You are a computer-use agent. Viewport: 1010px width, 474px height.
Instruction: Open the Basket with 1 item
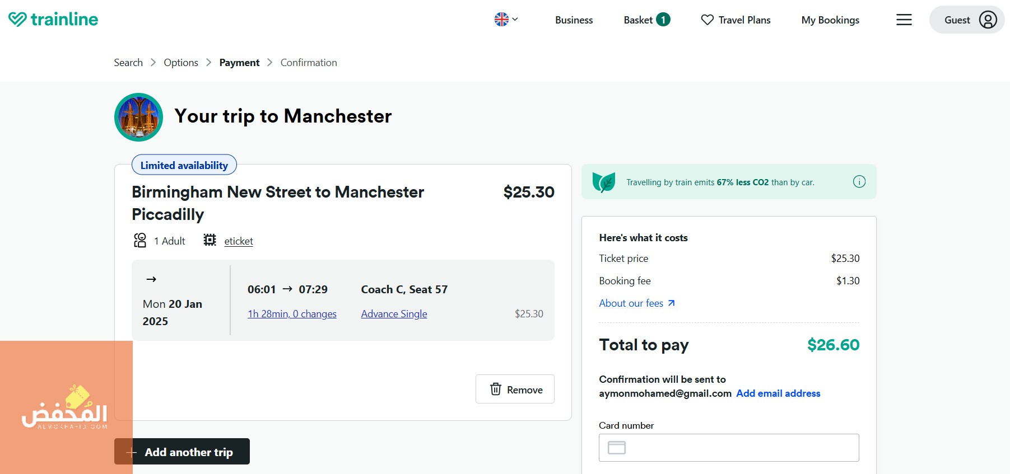pyautogui.click(x=647, y=20)
